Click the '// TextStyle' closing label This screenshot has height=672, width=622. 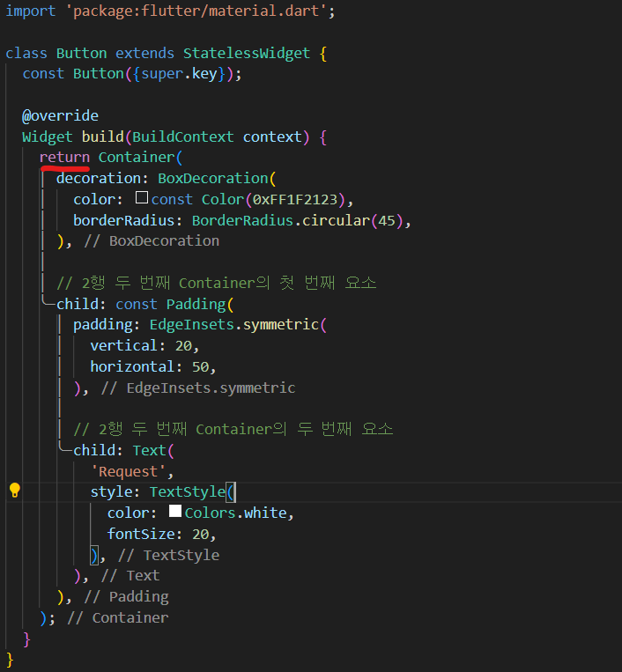point(168,555)
